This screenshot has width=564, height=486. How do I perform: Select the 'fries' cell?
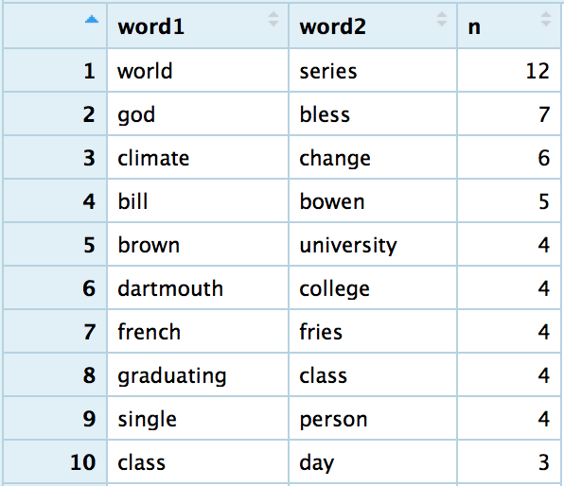373,332
